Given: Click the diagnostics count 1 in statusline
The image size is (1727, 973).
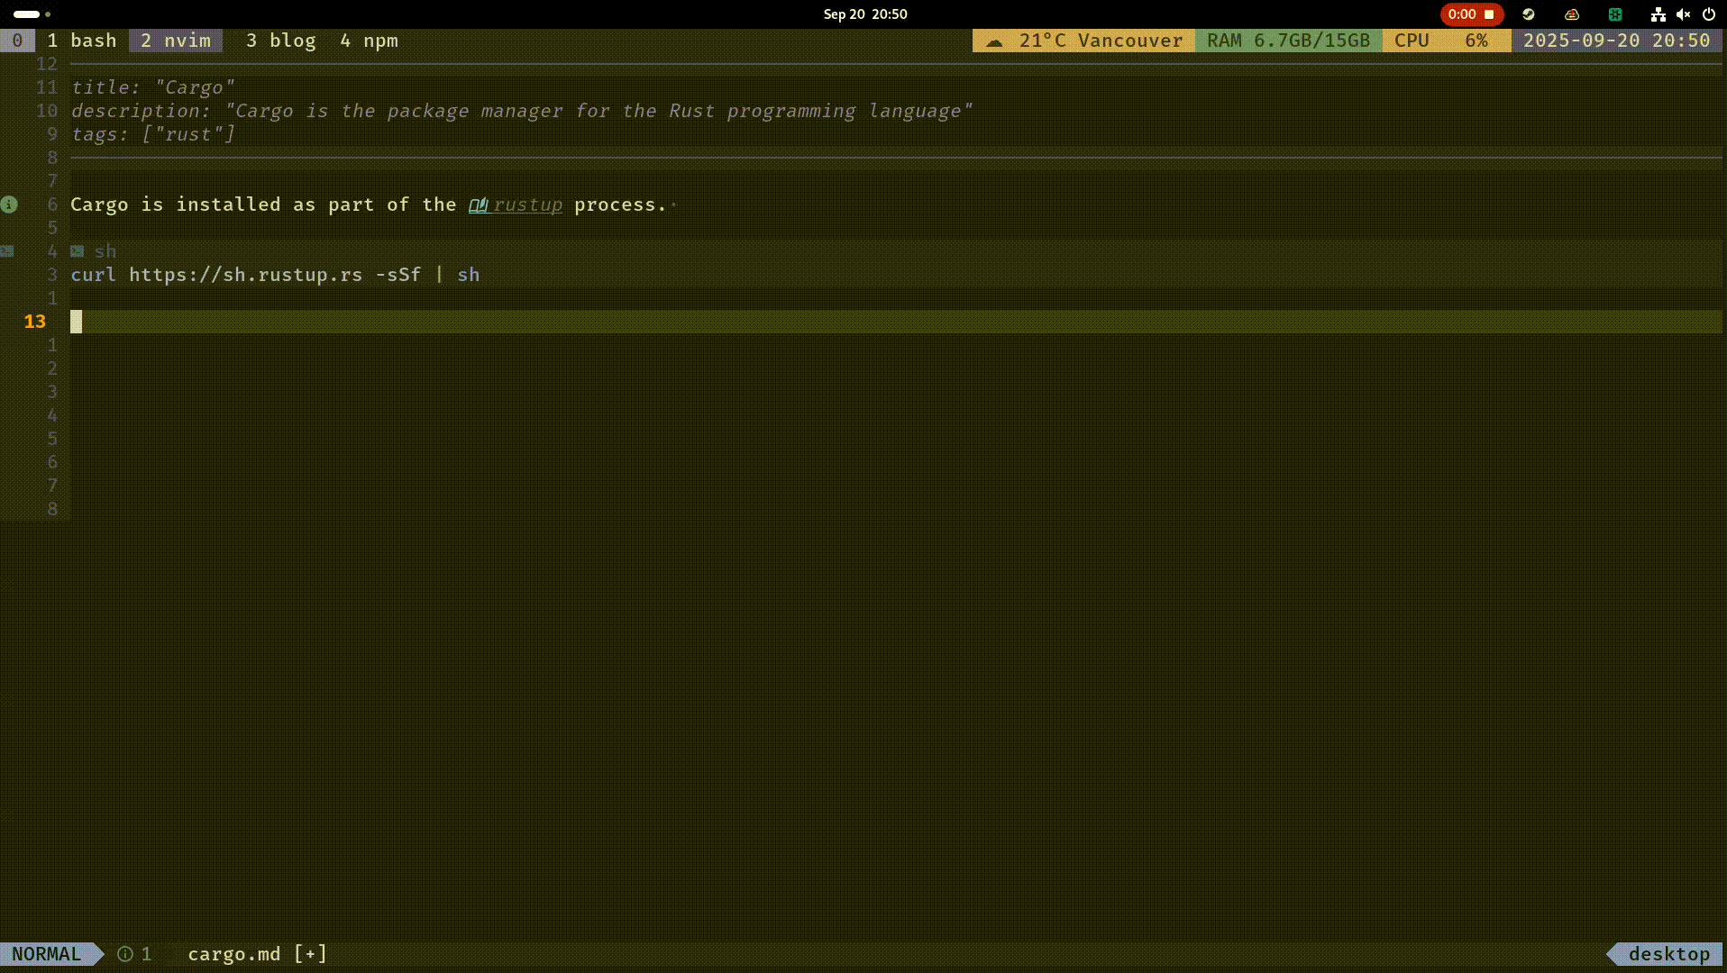Looking at the screenshot, I should point(147,954).
